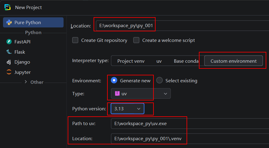This screenshot has height=148, width=269.
Task: Click the Path to uv label
Action: [x=84, y=123]
